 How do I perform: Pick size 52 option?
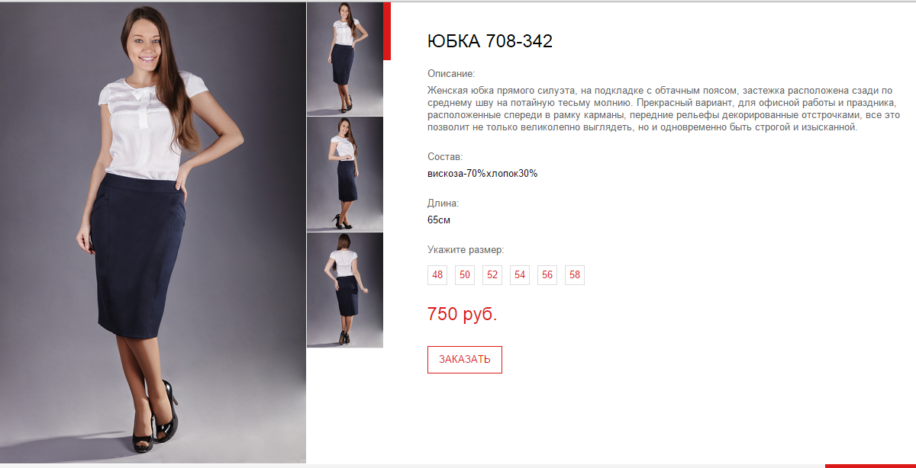tap(492, 275)
